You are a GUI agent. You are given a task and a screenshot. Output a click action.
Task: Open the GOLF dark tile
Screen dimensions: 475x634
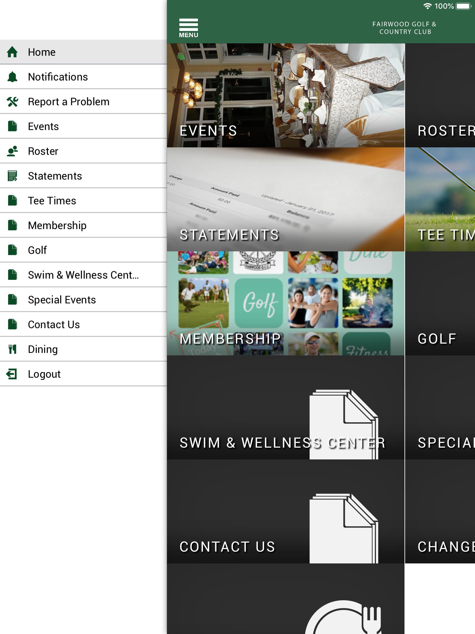click(x=440, y=303)
